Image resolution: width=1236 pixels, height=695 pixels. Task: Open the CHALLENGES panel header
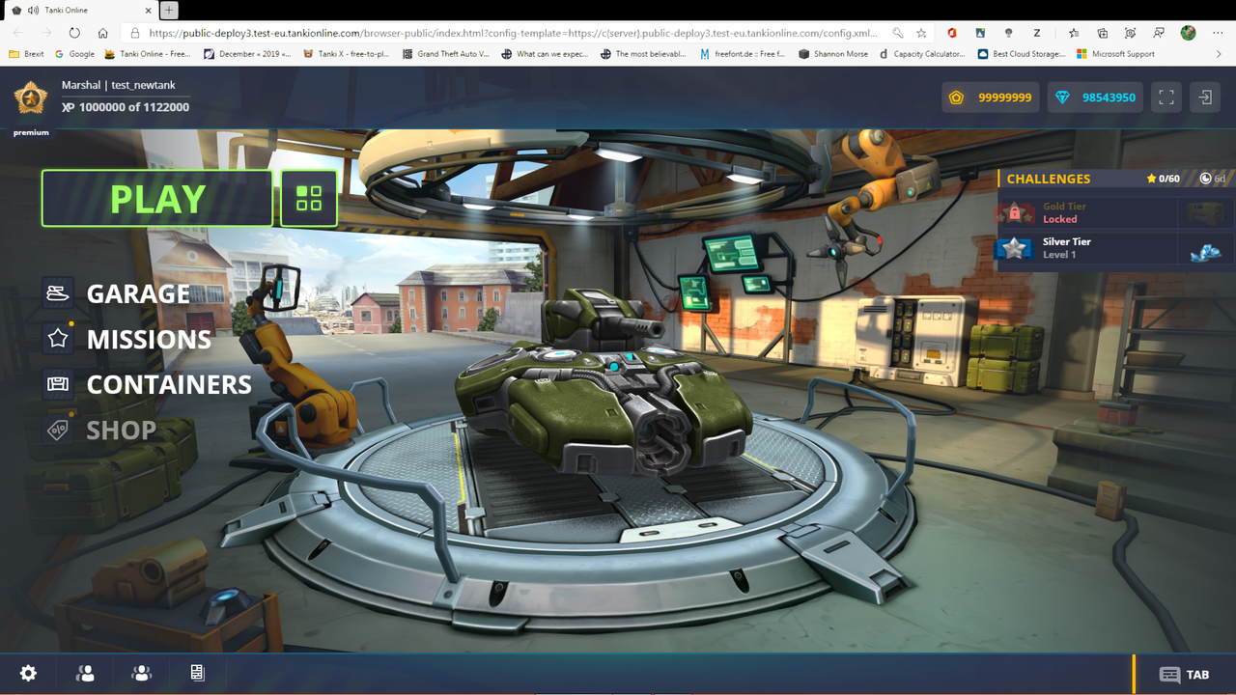(x=1049, y=179)
